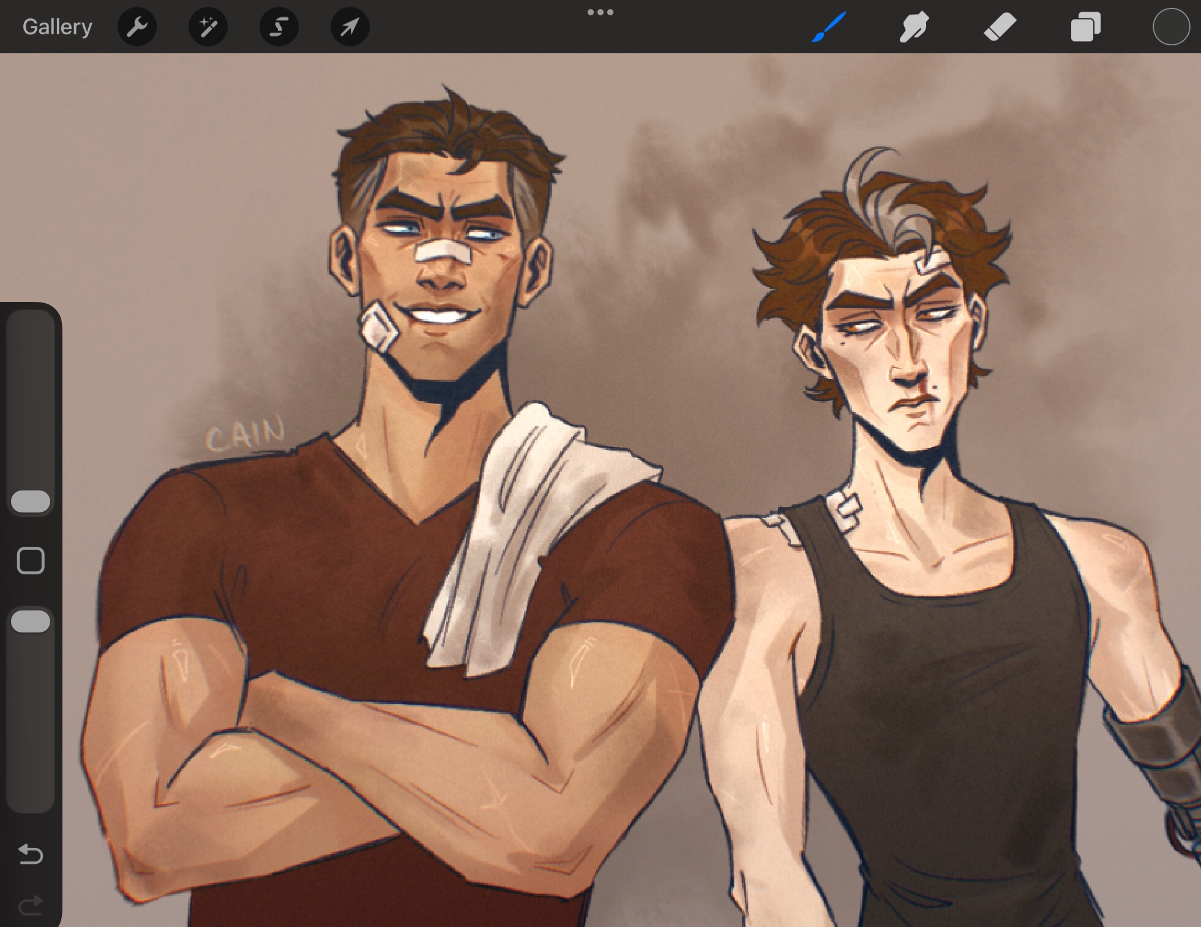The height and width of the screenshot is (927, 1201).
Task: Select the Paint brush tool
Action: pyautogui.click(x=829, y=27)
